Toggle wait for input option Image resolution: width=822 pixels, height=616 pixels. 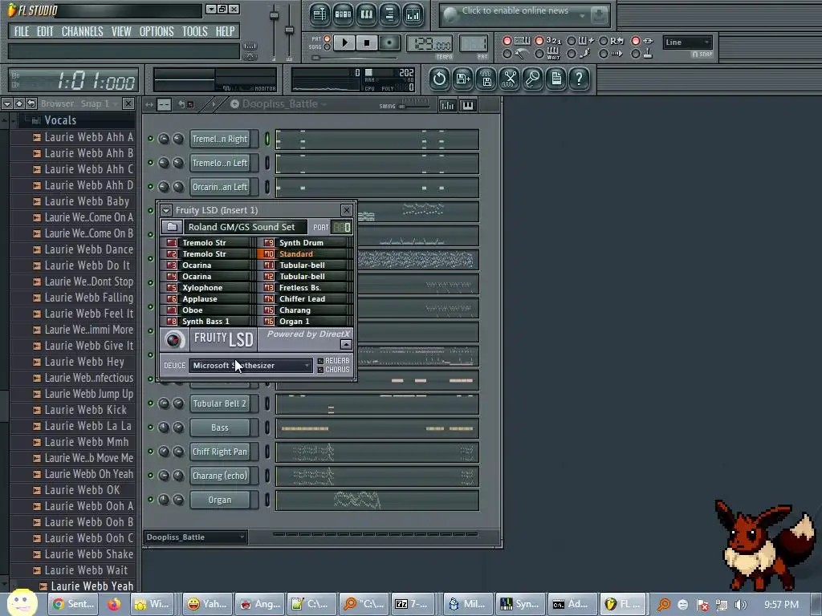(x=539, y=54)
